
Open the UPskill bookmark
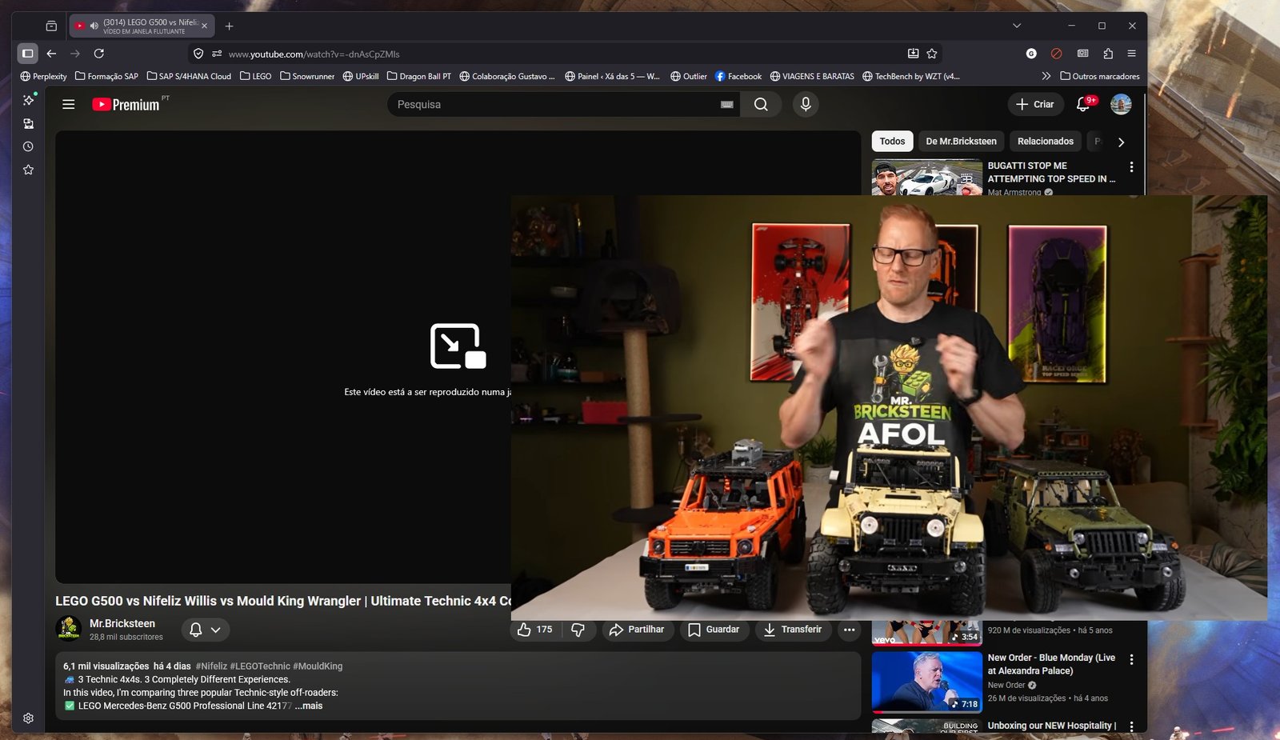tap(361, 76)
